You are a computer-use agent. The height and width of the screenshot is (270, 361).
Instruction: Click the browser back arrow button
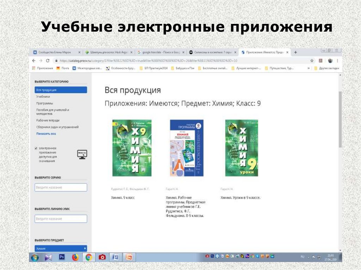(x=34, y=61)
